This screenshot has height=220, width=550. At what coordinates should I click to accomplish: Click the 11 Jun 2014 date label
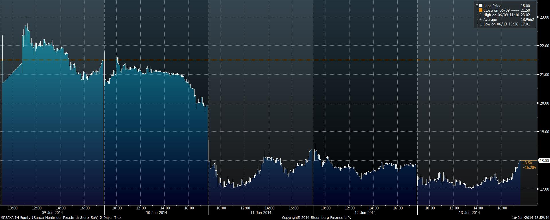(x=261, y=213)
